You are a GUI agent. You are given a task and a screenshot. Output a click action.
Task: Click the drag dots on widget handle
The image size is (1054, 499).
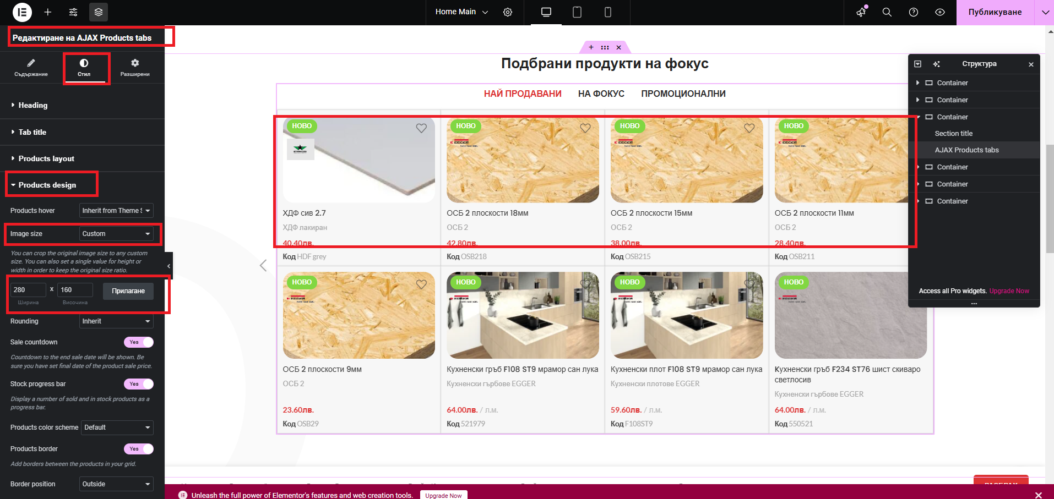coord(605,47)
